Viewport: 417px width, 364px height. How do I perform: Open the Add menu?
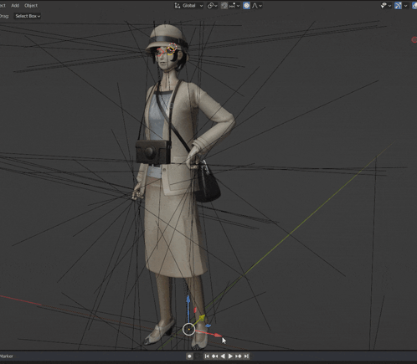pos(15,6)
